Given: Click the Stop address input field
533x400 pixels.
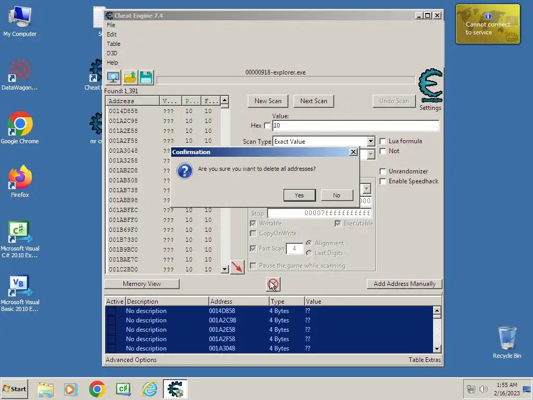Looking at the screenshot, I should click(320, 213).
